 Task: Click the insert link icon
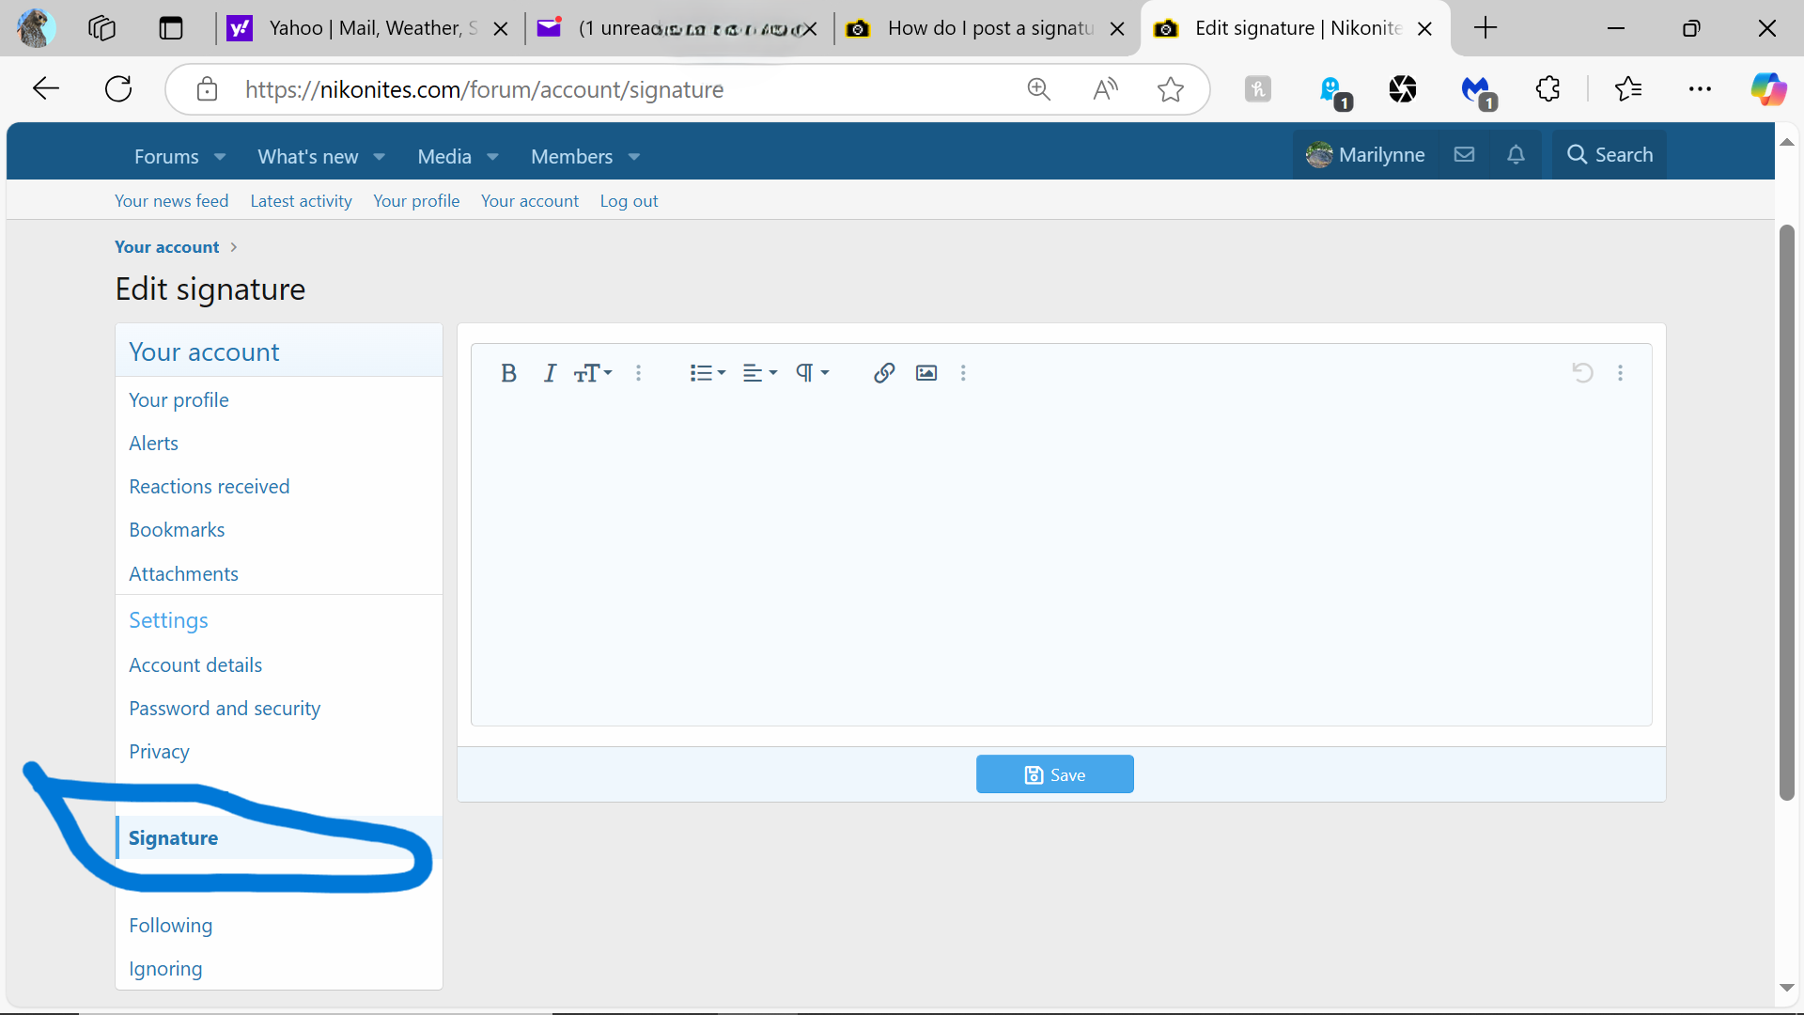(883, 373)
